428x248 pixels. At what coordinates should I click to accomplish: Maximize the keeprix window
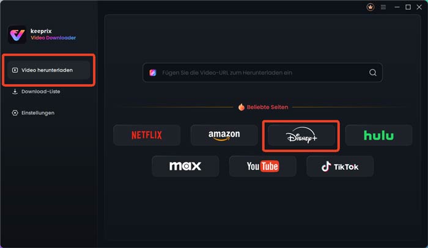click(408, 7)
